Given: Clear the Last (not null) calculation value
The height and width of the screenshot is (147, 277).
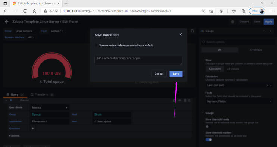Looking at the screenshot, I should point(267,85).
